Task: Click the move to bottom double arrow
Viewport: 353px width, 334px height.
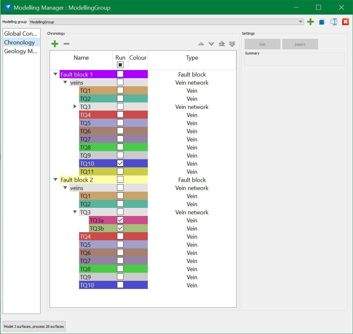Action: tap(232, 44)
